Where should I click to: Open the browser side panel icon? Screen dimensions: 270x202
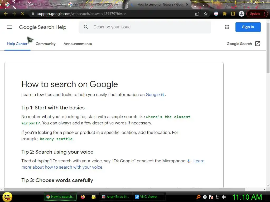click(x=233, y=14)
